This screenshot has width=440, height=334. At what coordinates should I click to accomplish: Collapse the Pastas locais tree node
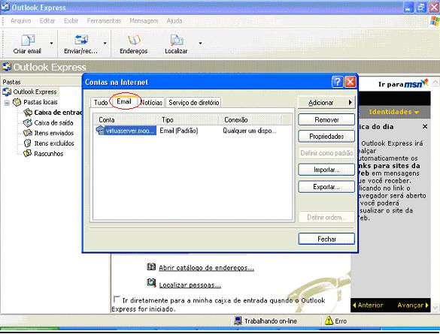7,103
